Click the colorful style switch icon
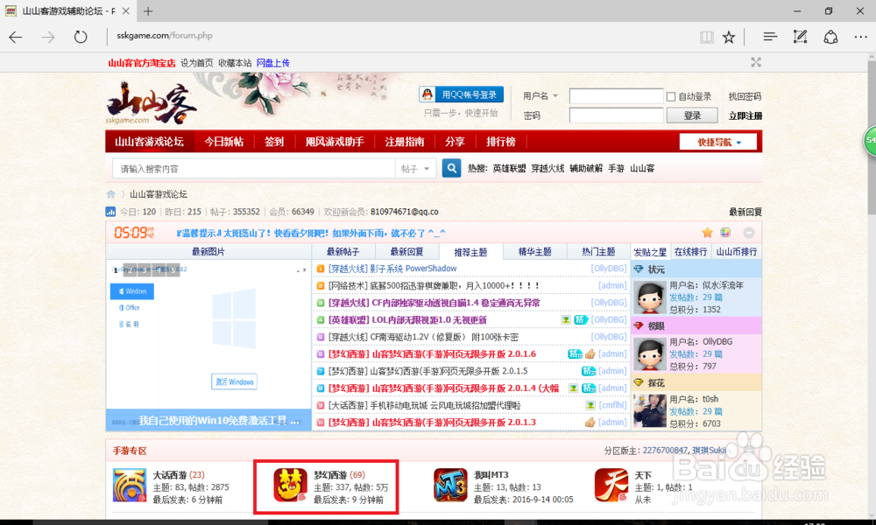 point(725,233)
